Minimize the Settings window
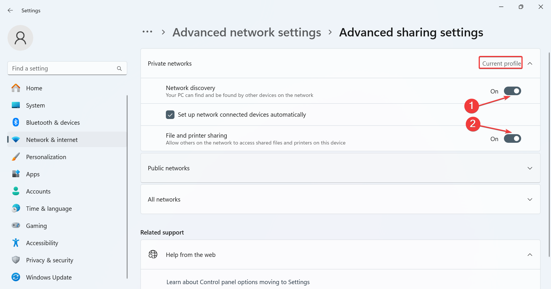This screenshot has height=289, width=551. [501, 7]
